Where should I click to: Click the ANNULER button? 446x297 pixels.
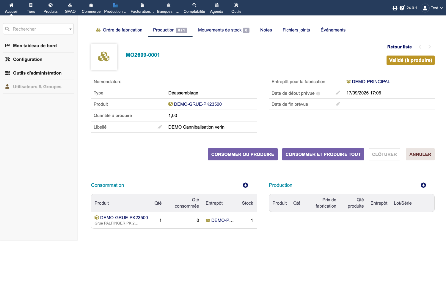coord(420,154)
